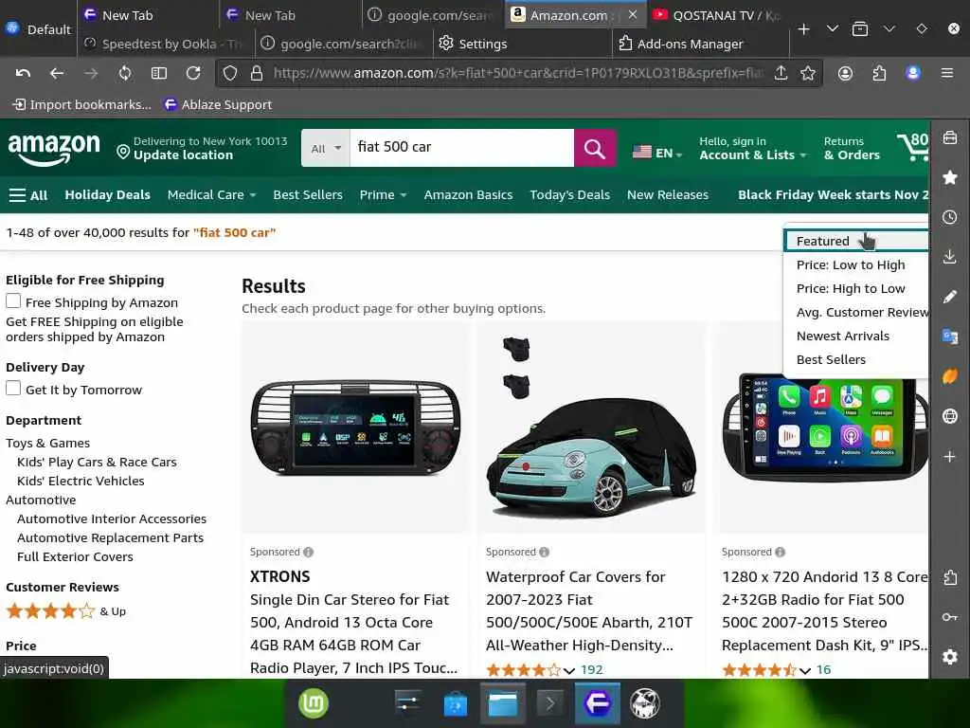This screenshot has width=970, height=728.
Task: Open the EN language dropdown
Action: [657, 153]
